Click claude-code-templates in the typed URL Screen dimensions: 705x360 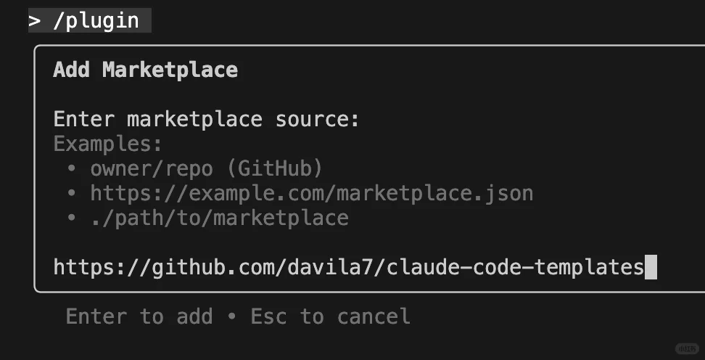pyautogui.click(x=515, y=267)
